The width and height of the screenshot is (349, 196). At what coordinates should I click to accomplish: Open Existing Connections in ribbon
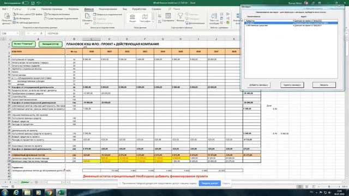click(x=61, y=19)
